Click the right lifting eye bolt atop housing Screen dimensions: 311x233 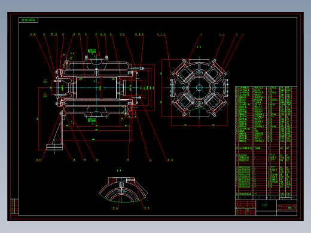pos(106,58)
